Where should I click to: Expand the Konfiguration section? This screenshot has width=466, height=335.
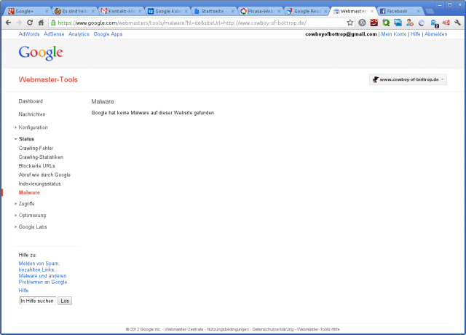coord(33,127)
